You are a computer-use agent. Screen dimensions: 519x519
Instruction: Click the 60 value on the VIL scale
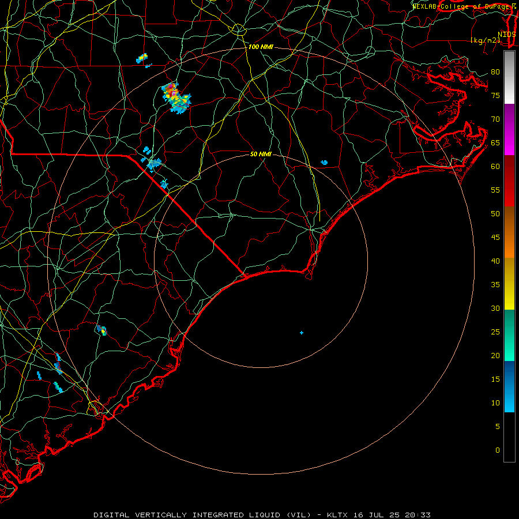pos(495,167)
